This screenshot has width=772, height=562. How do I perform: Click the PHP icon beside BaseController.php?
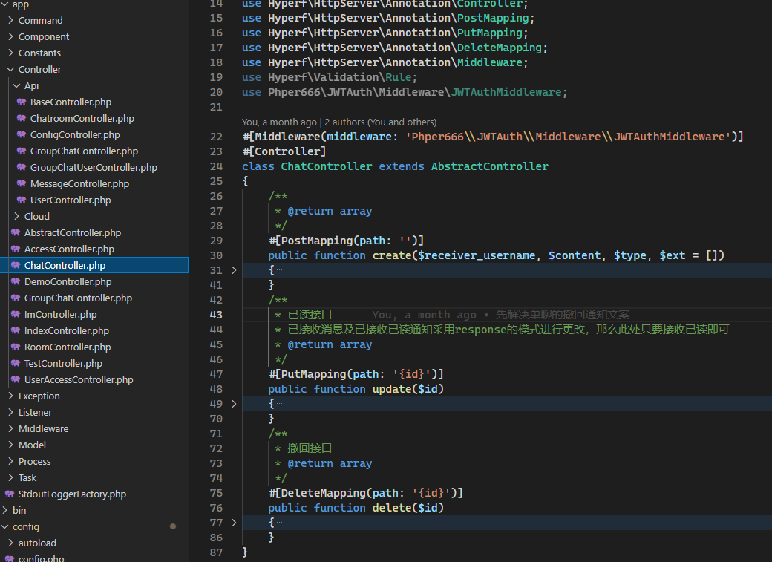tap(22, 102)
